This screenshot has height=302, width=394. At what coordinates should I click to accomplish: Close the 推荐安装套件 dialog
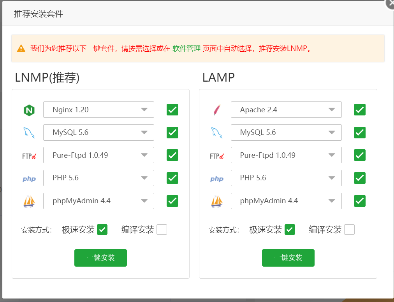tap(389, 4)
